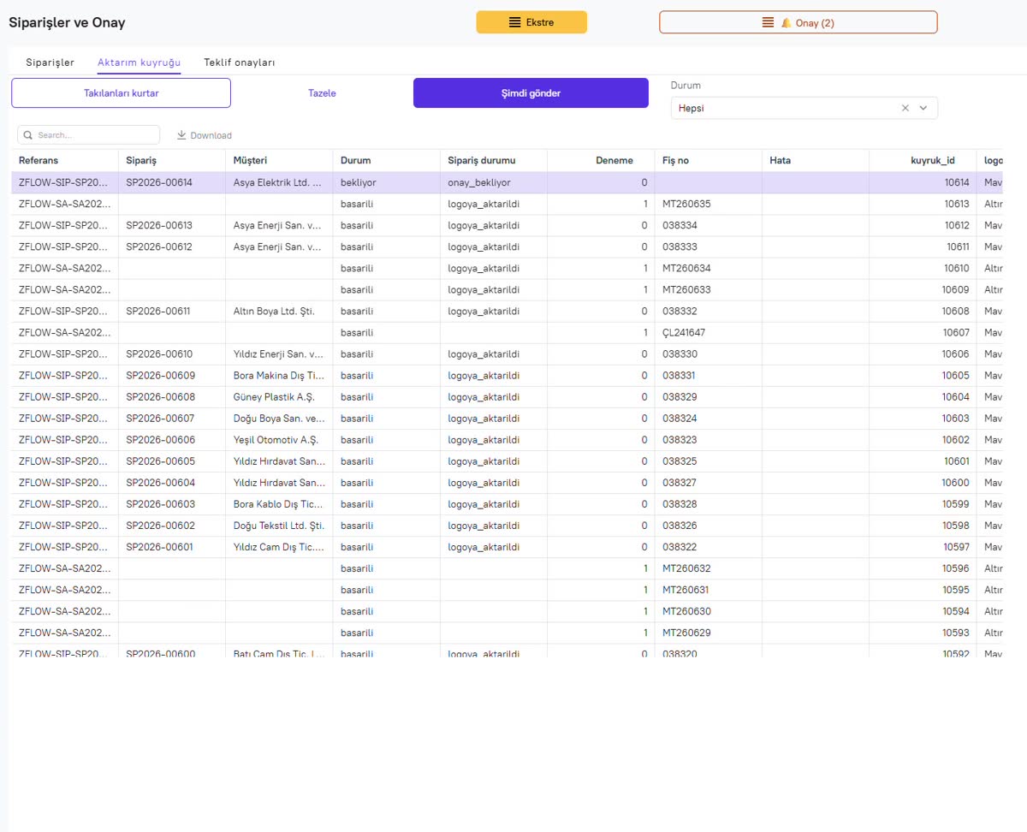Click the Şimdi gönder button
Screen dimensions: 1027x832
(x=531, y=93)
